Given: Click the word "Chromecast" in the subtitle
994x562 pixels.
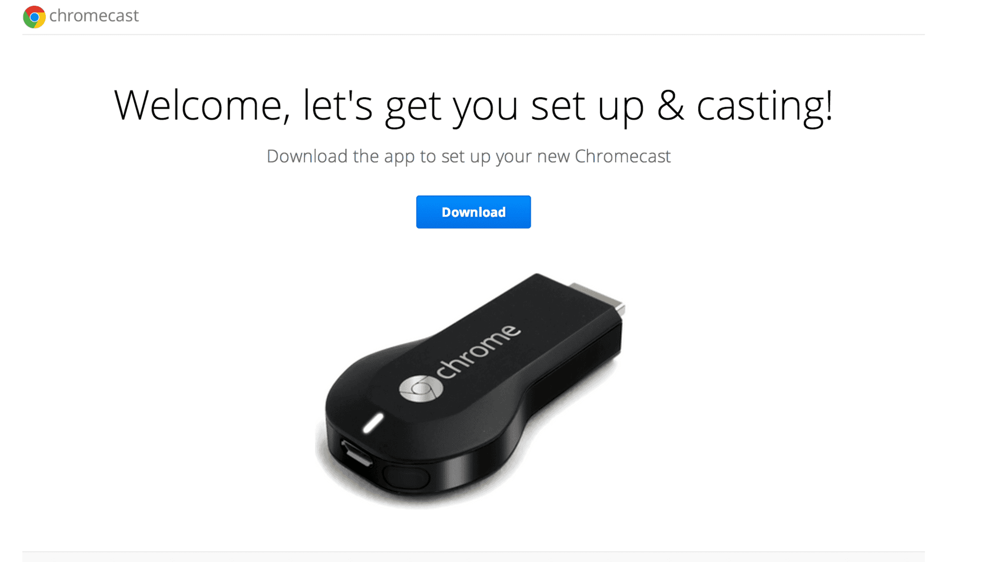Looking at the screenshot, I should click(x=622, y=156).
